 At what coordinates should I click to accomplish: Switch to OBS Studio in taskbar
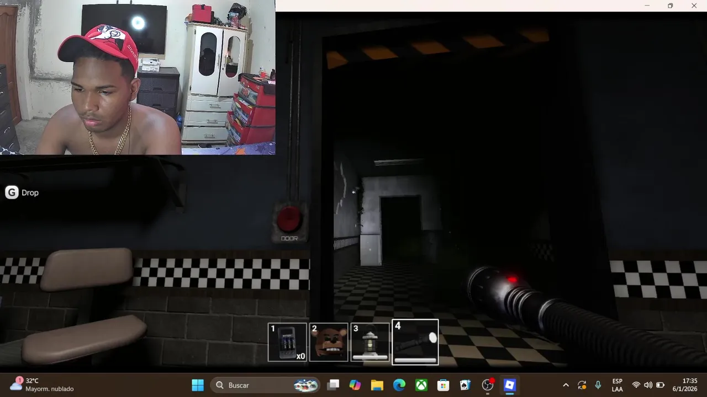[488, 385]
